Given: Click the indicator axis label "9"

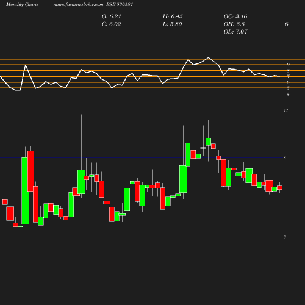Looking at the screenshot, I should [288, 65].
